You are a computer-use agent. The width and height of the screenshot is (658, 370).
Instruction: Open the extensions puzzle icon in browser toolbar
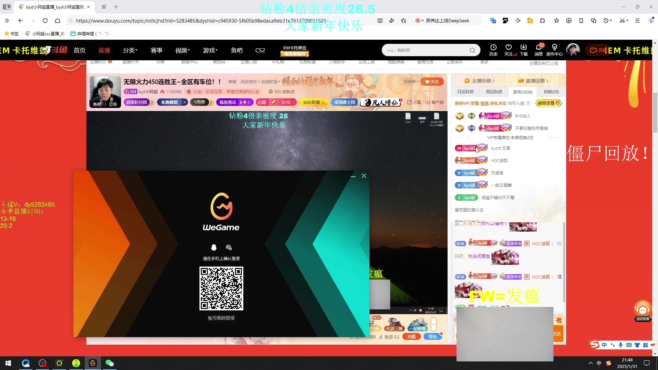(x=543, y=21)
